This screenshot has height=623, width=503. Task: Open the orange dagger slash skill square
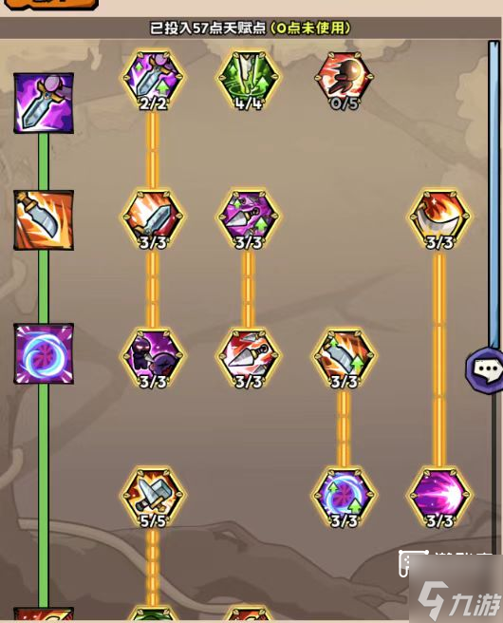[44, 219]
